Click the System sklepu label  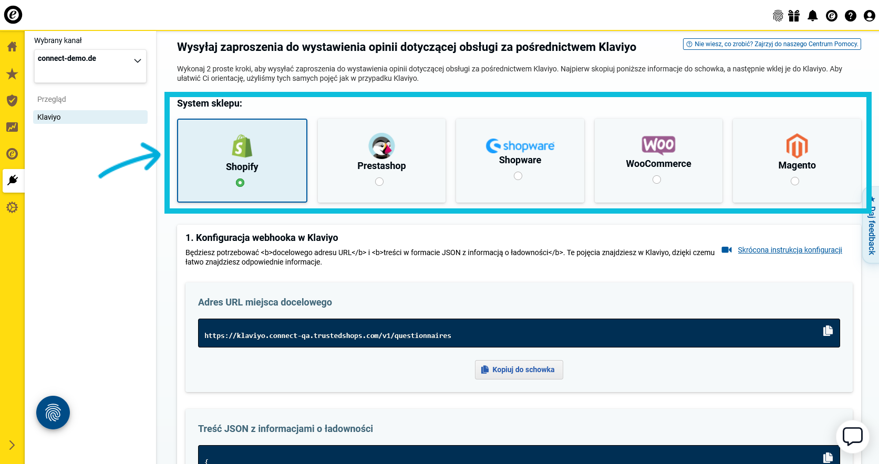pyautogui.click(x=210, y=103)
